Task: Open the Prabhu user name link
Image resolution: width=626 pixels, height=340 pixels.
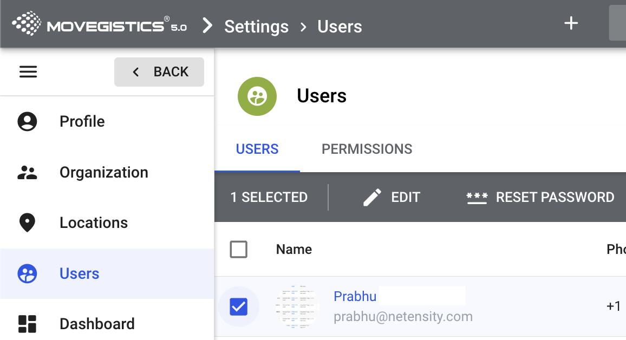Action: [355, 297]
